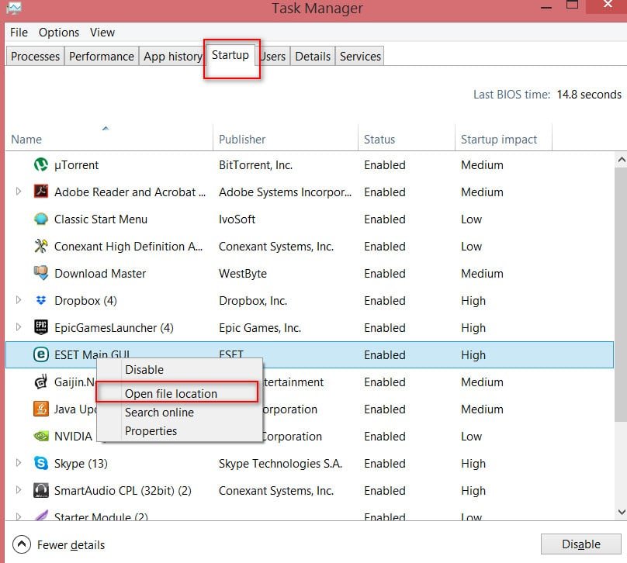
Task: Expand the EpicGamesLauncher (4) group
Action: point(19,327)
